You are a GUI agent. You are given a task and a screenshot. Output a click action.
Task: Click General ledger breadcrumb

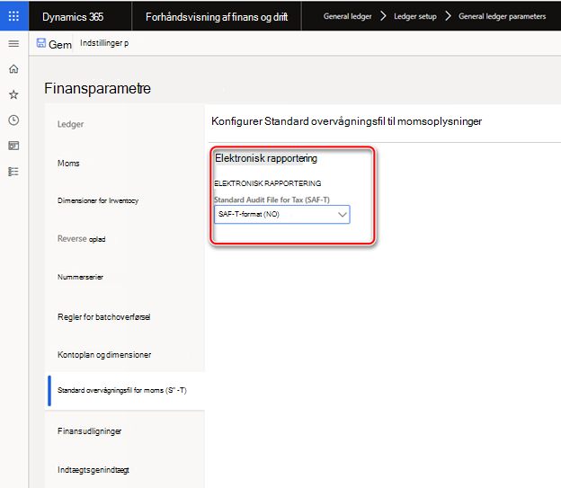[x=347, y=16]
